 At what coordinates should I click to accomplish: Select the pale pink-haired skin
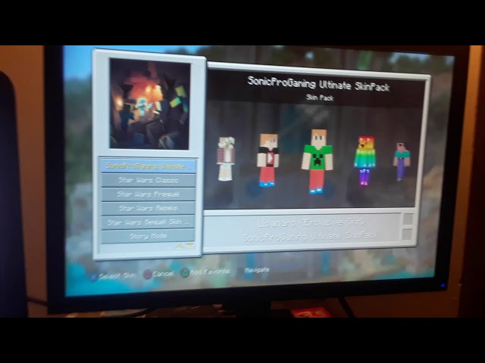(226, 159)
